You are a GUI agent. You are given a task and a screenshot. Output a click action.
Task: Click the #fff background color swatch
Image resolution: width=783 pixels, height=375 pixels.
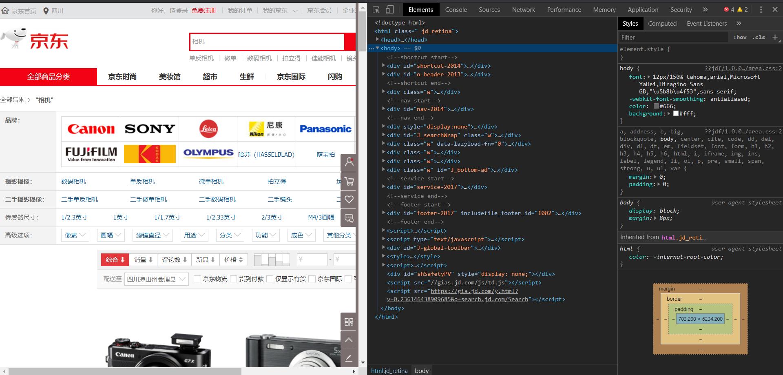tap(676, 113)
